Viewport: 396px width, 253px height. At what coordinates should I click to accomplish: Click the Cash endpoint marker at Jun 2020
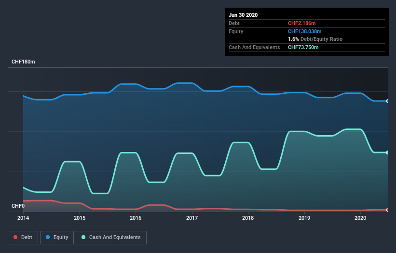click(x=388, y=152)
